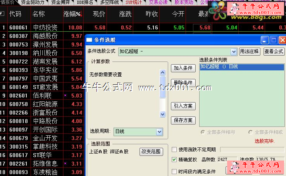Click the 涨跌不定周期 input field
Image resolution: width=286 pixels, height=176 pixels.
[x=252, y=150]
